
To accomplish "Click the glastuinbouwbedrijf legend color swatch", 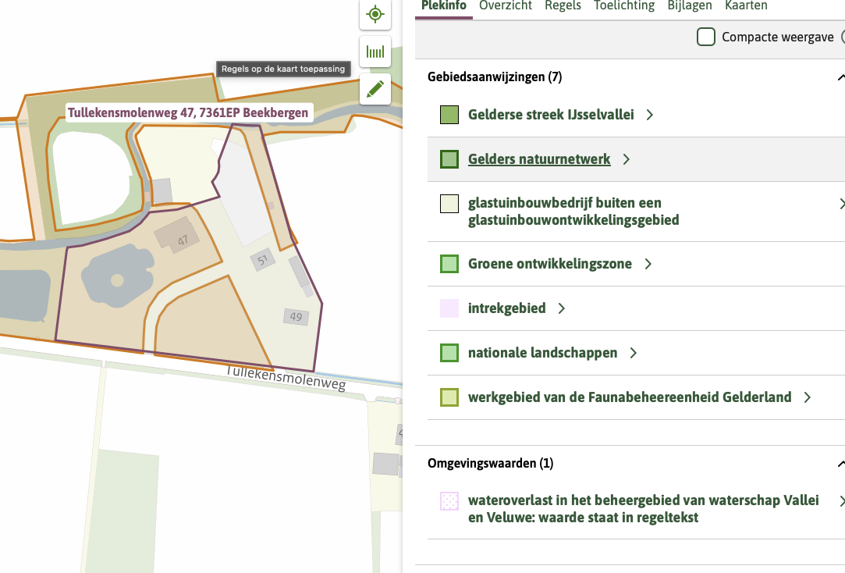I will point(449,204).
